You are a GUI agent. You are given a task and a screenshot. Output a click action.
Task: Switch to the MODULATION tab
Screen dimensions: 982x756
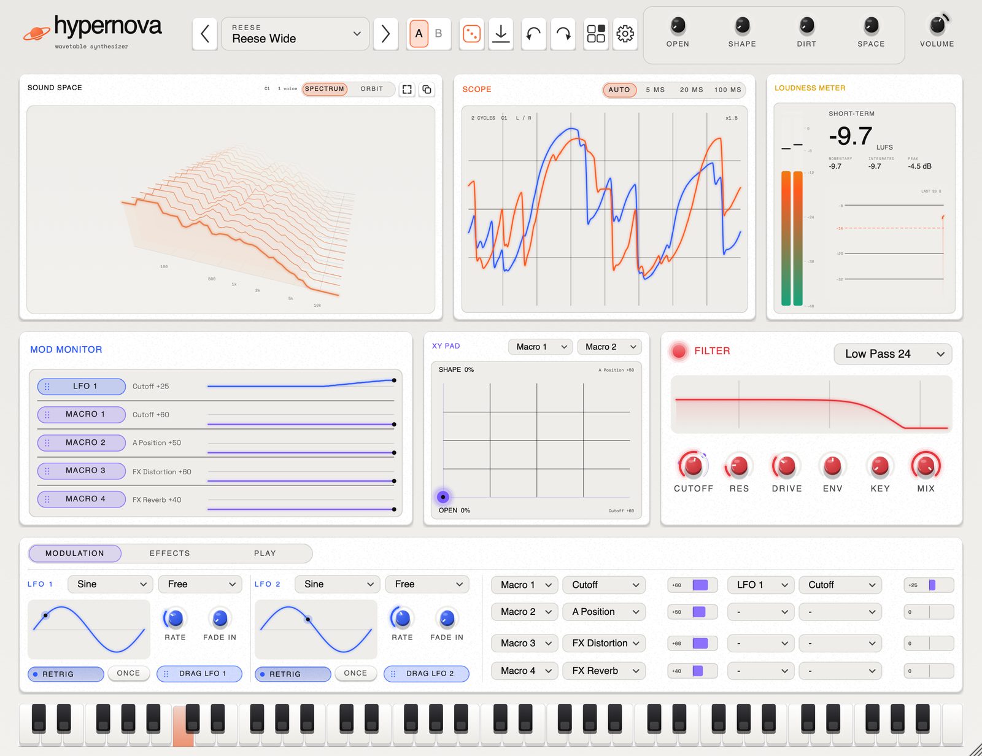75,553
